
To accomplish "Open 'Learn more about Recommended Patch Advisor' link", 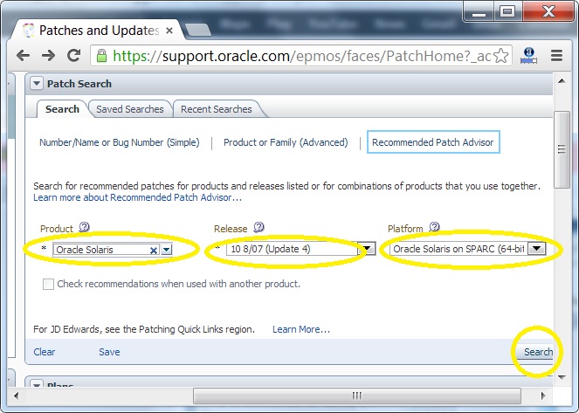I will [x=137, y=197].
